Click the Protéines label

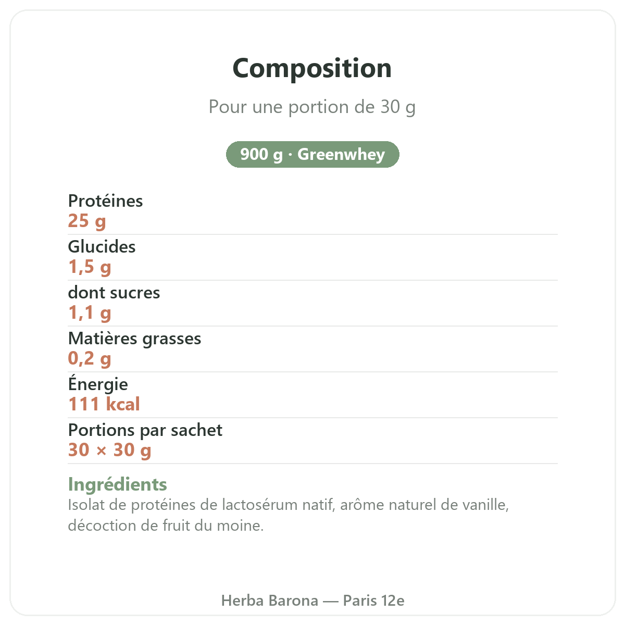coord(105,201)
